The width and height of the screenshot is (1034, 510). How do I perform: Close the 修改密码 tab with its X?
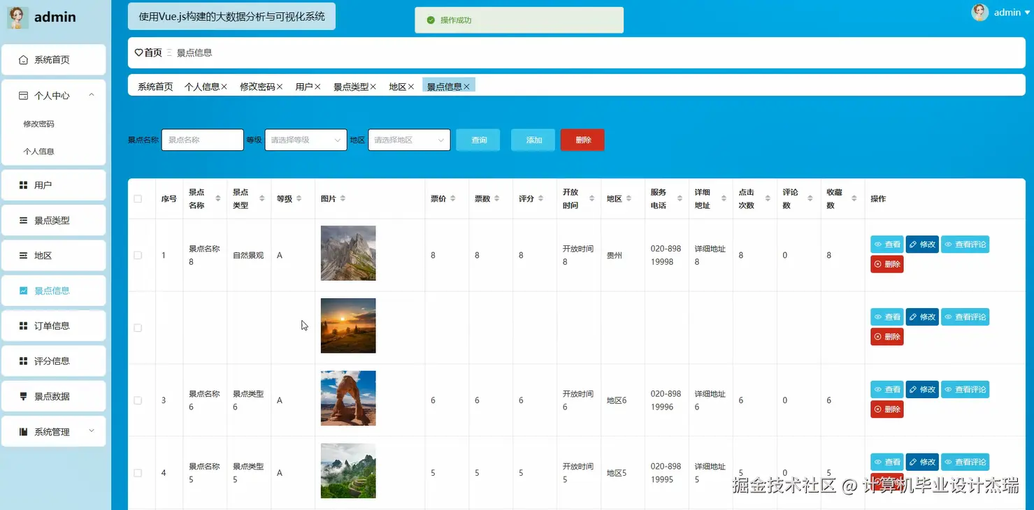[280, 87]
